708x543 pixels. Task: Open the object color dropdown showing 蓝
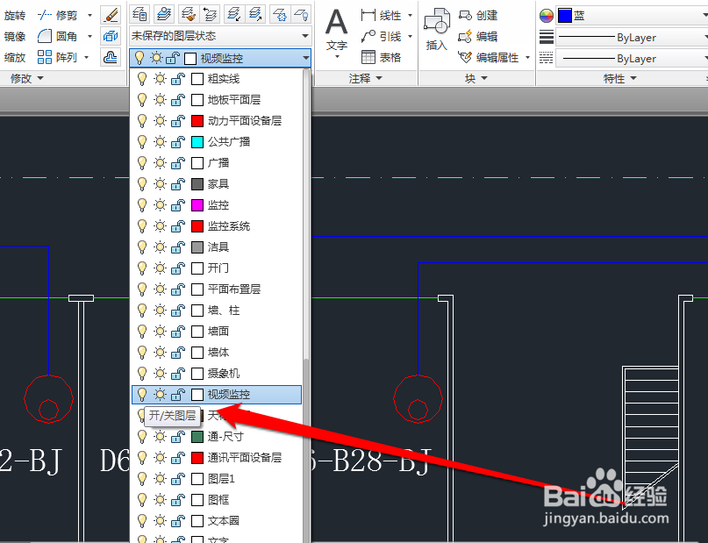(632, 16)
